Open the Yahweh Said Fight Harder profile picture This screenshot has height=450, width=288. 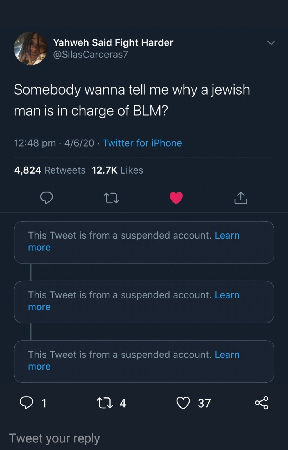31,49
